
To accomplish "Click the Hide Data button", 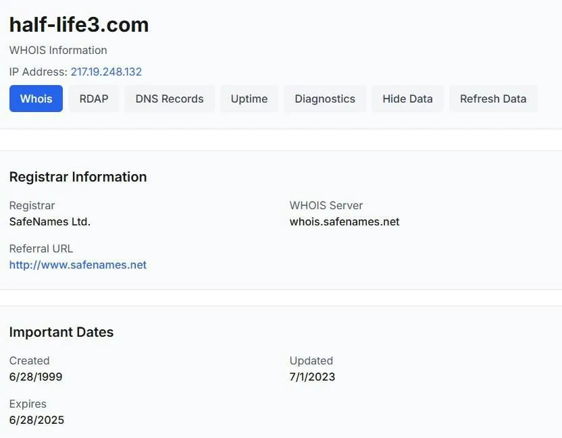I will point(407,99).
